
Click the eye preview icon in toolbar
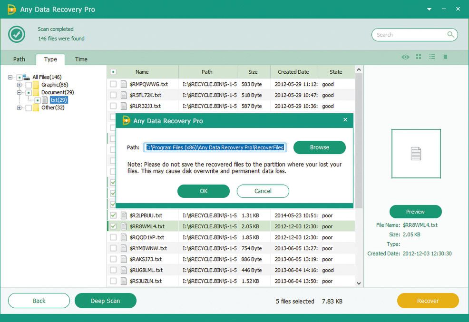(x=405, y=57)
